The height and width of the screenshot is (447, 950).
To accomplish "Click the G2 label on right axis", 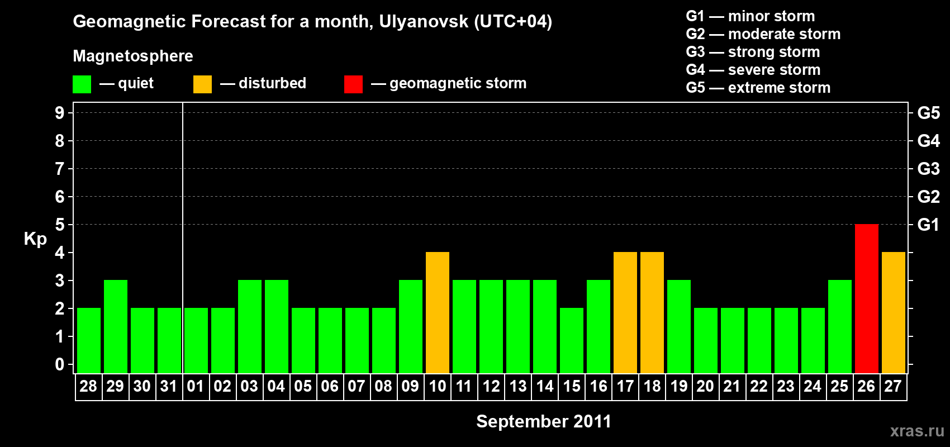I will coord(928,197).
